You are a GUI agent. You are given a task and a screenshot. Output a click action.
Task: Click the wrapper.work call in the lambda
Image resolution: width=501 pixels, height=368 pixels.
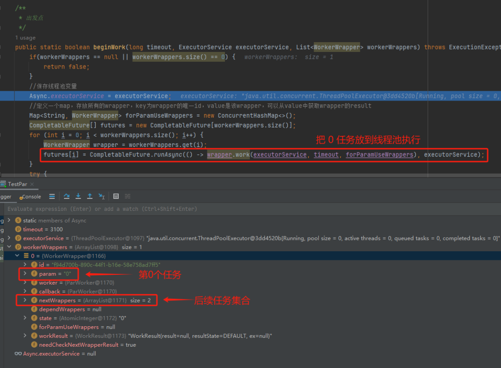tap(228, 155)
